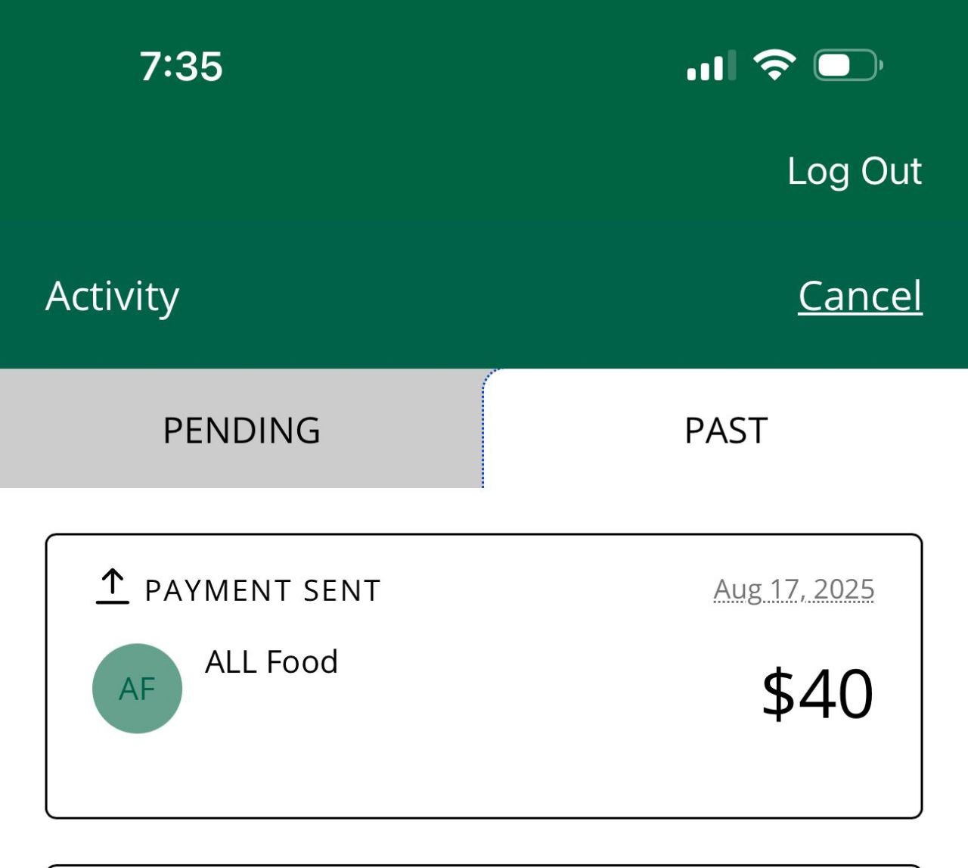Select the PAST tab
Image resolution: width=968 pixels, height=868 pixels.
pyautogui.click(x=725, y=430)
